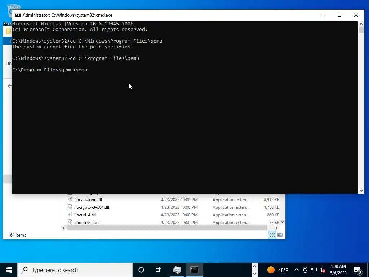The image size is (369, 277).
Task: Open weather widget showing 48°F
Action: [x=277, y=270]
